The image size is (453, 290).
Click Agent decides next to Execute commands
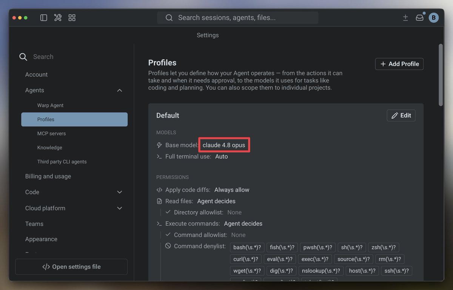[243, 224]
